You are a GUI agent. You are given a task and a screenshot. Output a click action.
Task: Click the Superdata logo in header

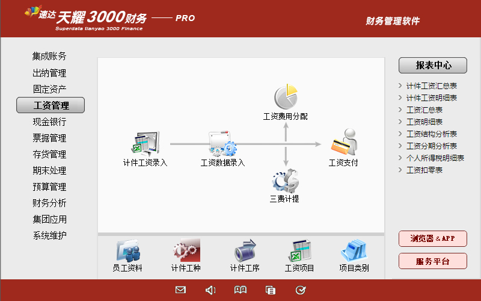[33, 11]
